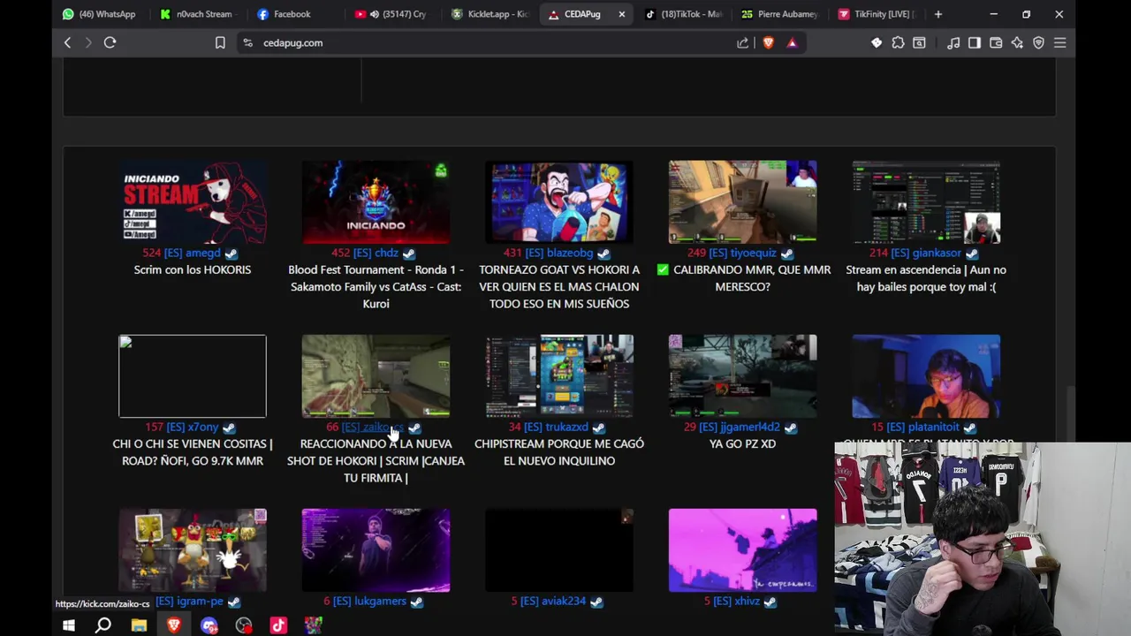Open the [ES] chdz streamer link

(376, 253)
